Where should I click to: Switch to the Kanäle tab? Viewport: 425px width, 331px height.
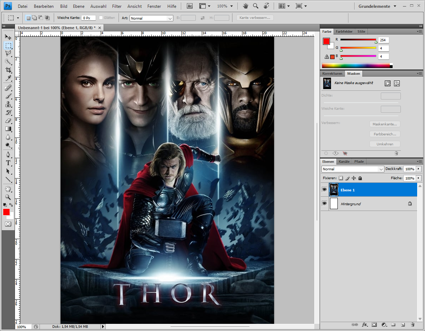(x=344, y=161)
